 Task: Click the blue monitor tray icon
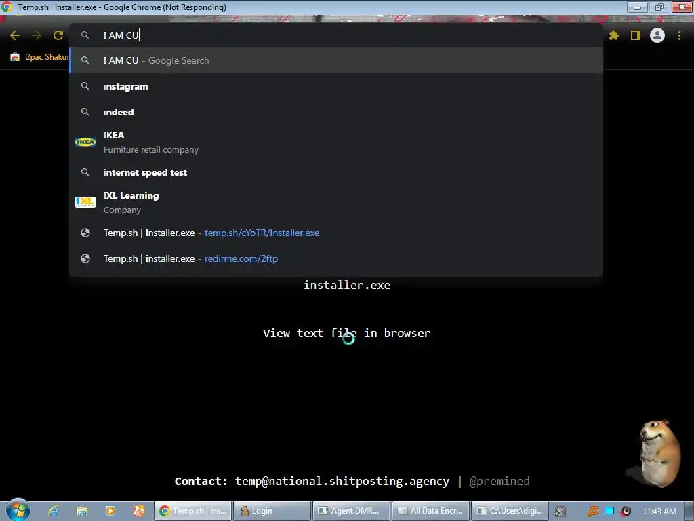[x=609, y=512]
